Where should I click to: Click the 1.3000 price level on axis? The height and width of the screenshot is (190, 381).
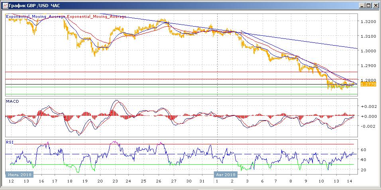(x=368, y=51)
